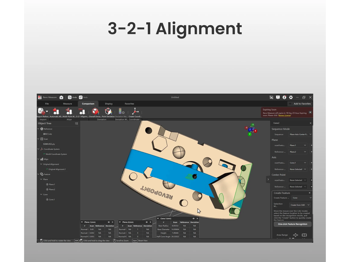Open the Favorites tab

129,104
